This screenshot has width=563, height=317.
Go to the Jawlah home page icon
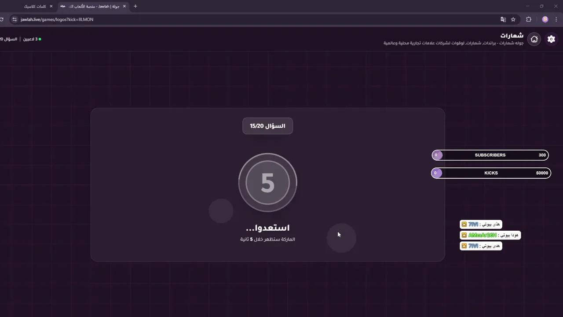click(534, 39)
